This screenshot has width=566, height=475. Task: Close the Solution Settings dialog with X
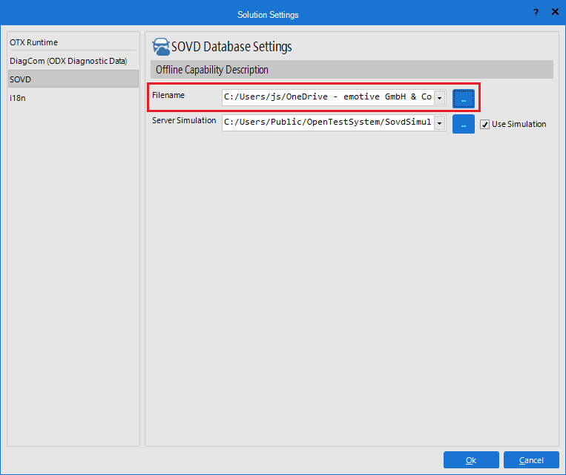[x=554, y=13]
